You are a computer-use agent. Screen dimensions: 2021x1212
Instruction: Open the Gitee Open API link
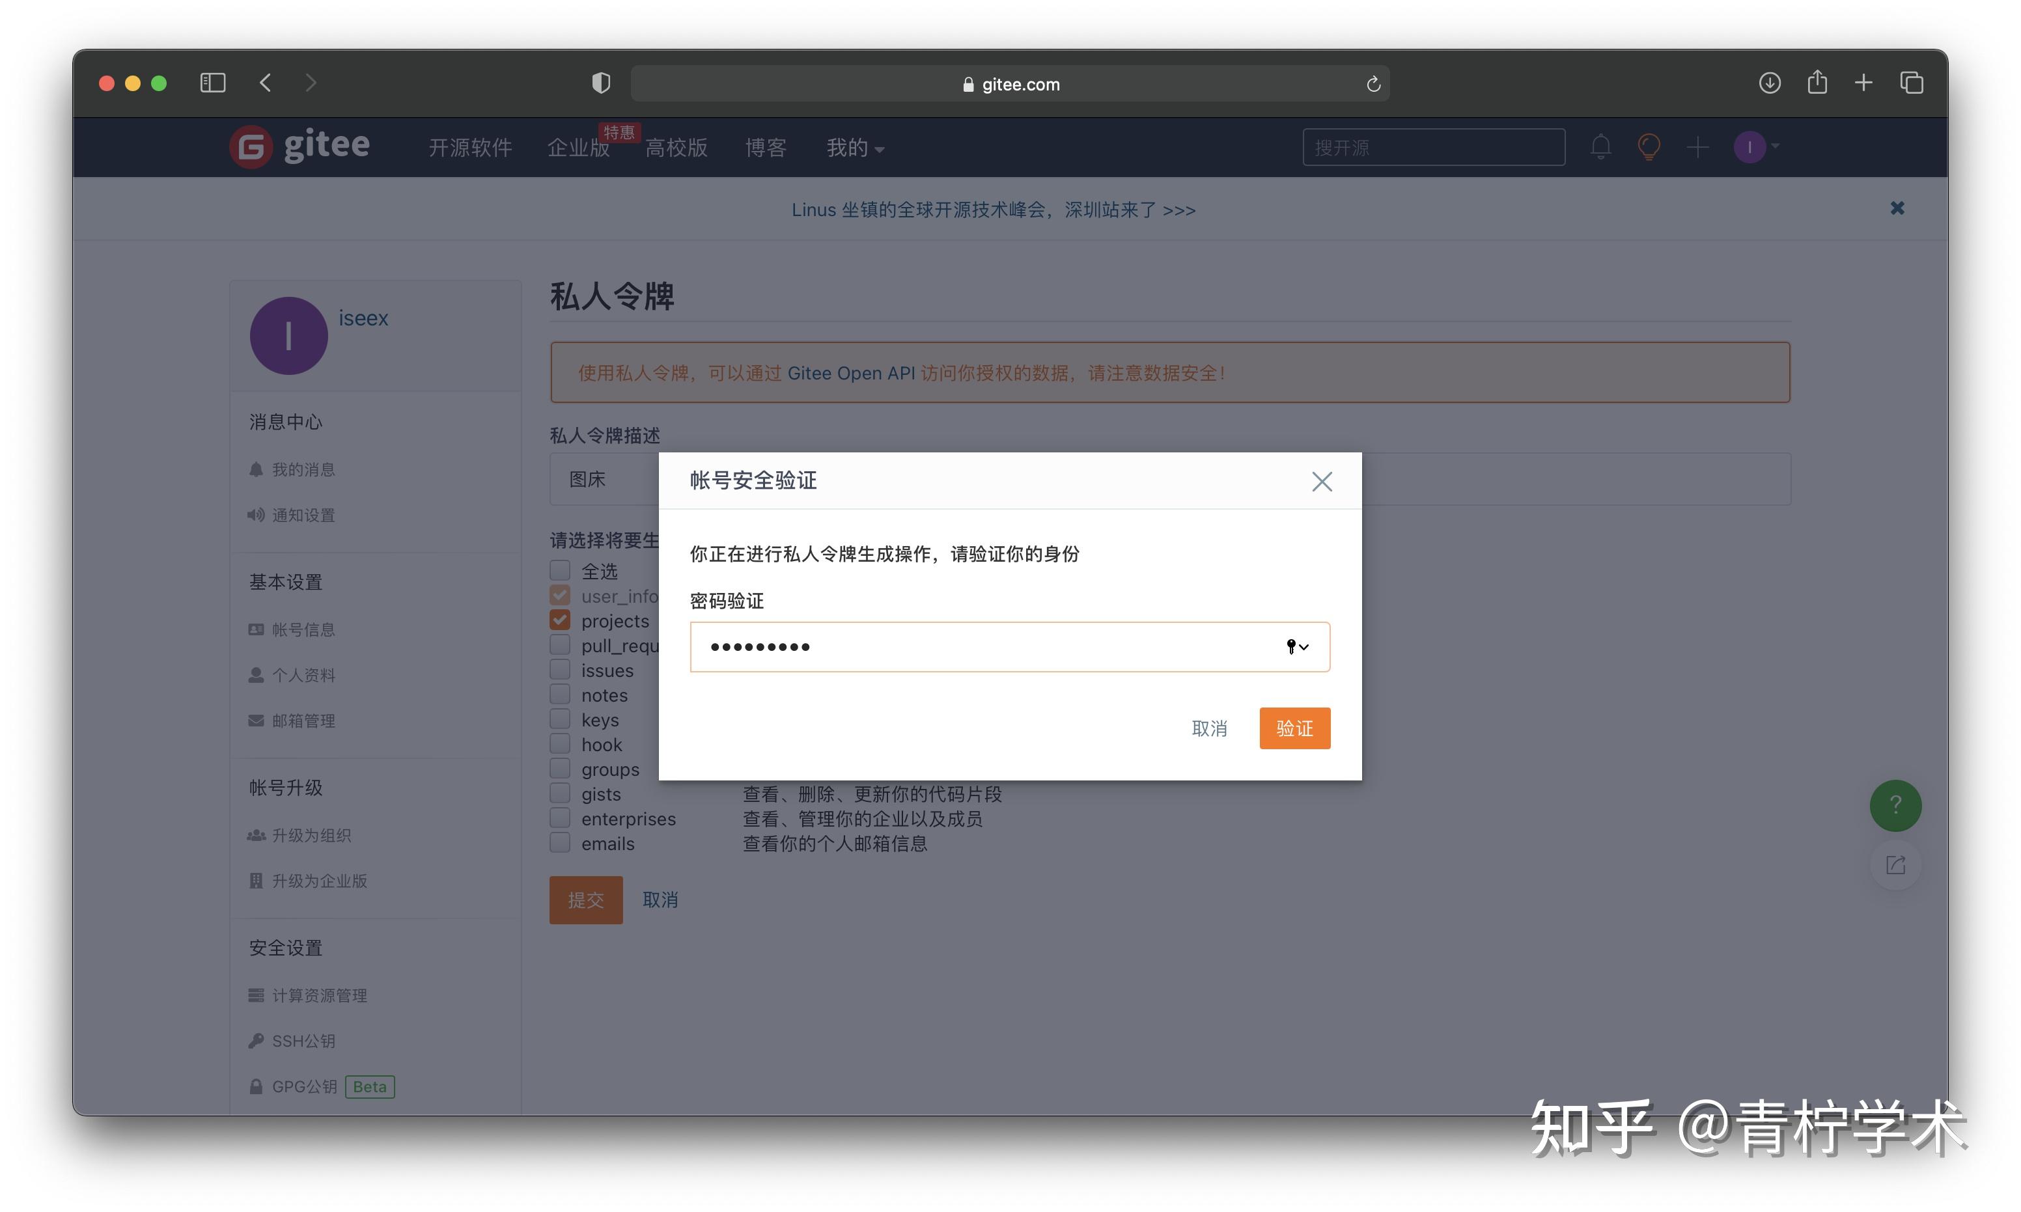pyautogui.click(x=850, y=373)
